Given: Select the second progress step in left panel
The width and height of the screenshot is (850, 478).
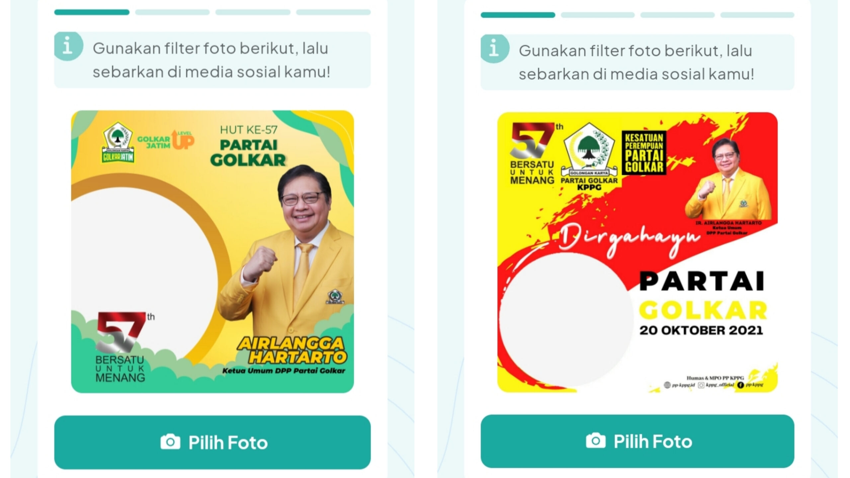Looking at the screenshot, I should pyautogui.click(x=172, y=12).
